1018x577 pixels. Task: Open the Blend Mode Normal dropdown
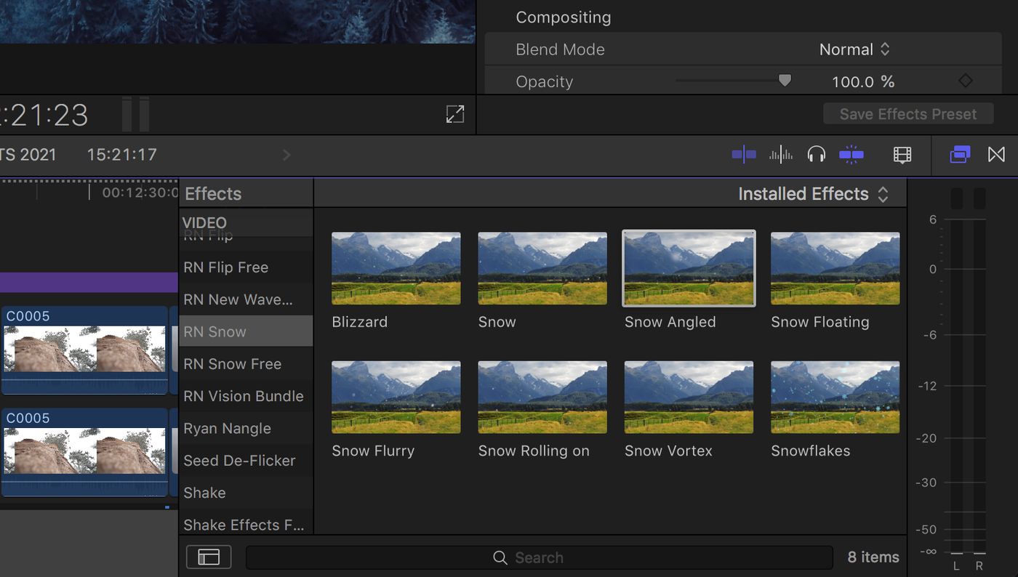[x=855, y=49]
